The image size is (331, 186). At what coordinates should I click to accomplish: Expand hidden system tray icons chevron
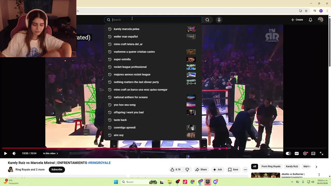click(292, 182)
